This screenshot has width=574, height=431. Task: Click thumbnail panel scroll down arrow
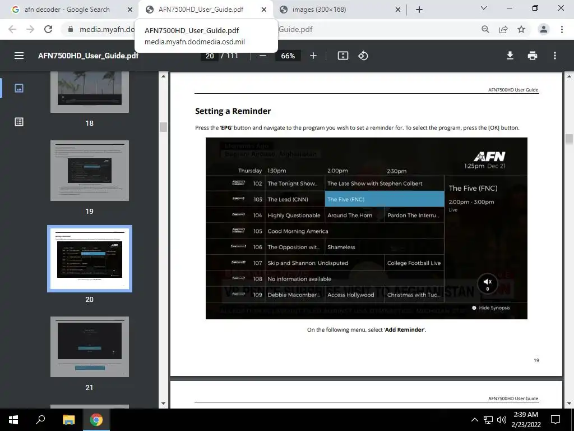163,404
